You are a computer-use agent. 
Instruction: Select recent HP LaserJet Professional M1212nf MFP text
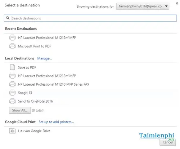(x=47, y=38)
